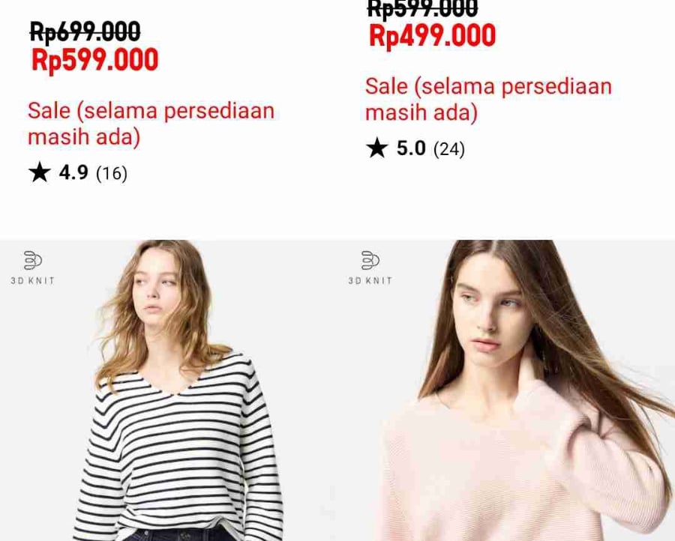This screenshot has width=675, height=541.
Task: Click the 3D Knit icon on striped sweater
Action: [x=33, y=260]
